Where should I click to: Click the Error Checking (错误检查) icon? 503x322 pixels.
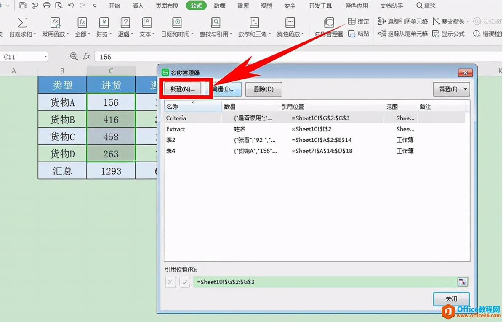tap(477, 34)
